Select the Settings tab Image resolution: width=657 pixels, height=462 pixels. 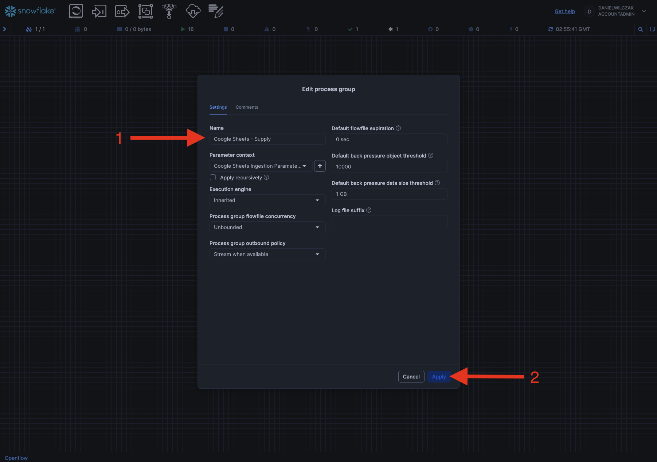218,107
